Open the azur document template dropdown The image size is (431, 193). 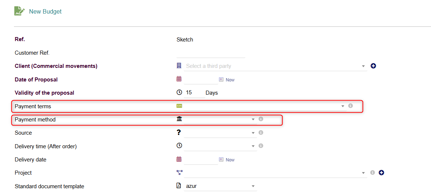(220, 186)
